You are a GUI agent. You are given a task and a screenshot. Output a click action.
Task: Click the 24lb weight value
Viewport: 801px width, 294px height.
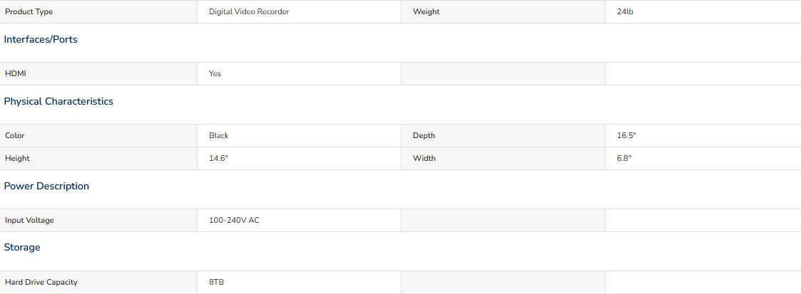coord(626,11)
